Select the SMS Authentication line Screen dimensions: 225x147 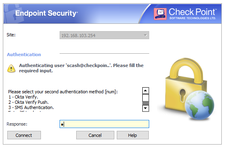click(31, 107)
